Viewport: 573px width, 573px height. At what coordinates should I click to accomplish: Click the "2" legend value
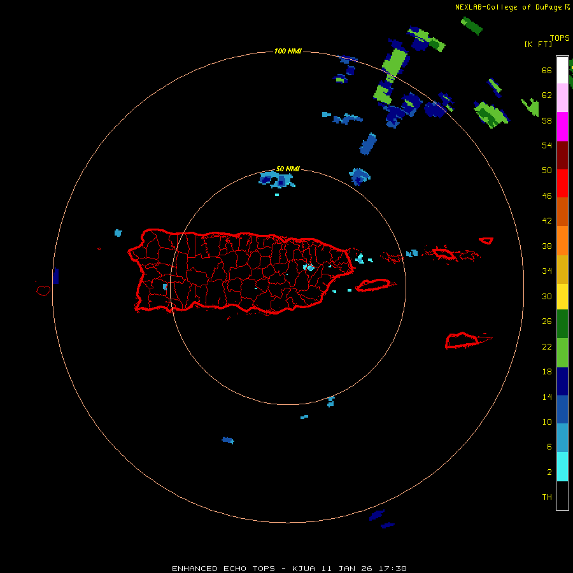coord(549,472)
